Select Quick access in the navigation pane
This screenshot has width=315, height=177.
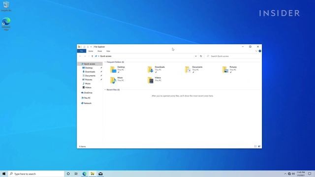(x=90, y=64)
